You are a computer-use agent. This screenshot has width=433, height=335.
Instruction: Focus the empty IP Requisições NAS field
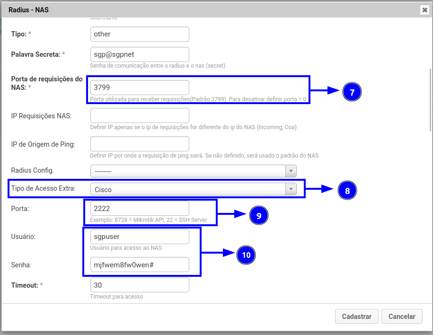coord(140,115)
